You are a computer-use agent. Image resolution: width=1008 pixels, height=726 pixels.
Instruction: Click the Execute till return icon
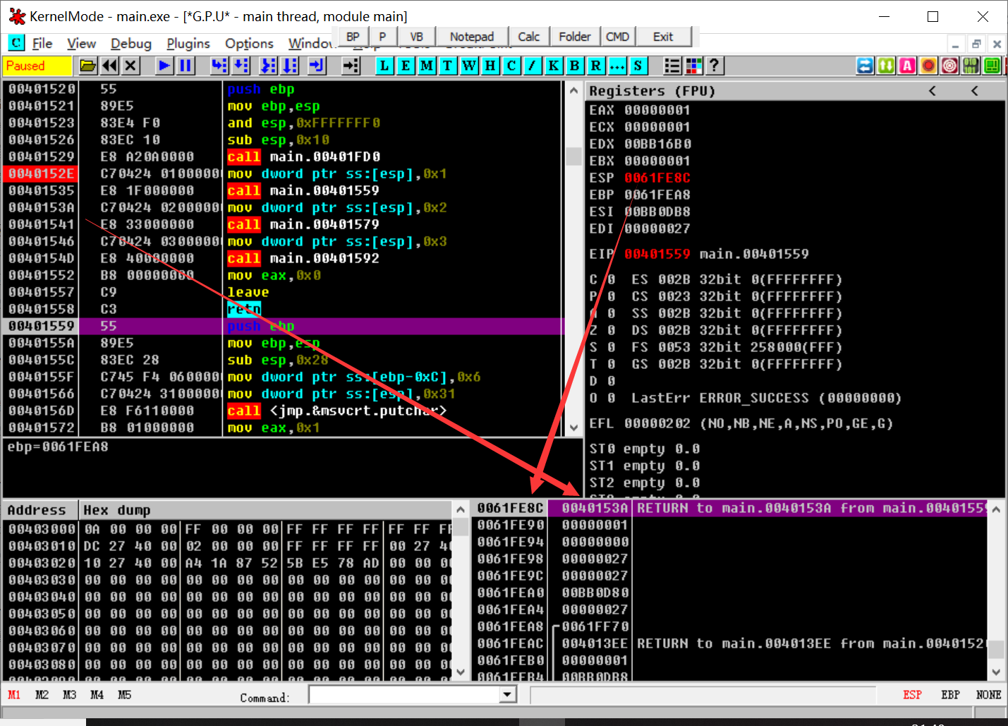pyautogui.click(x=317, y=66)
